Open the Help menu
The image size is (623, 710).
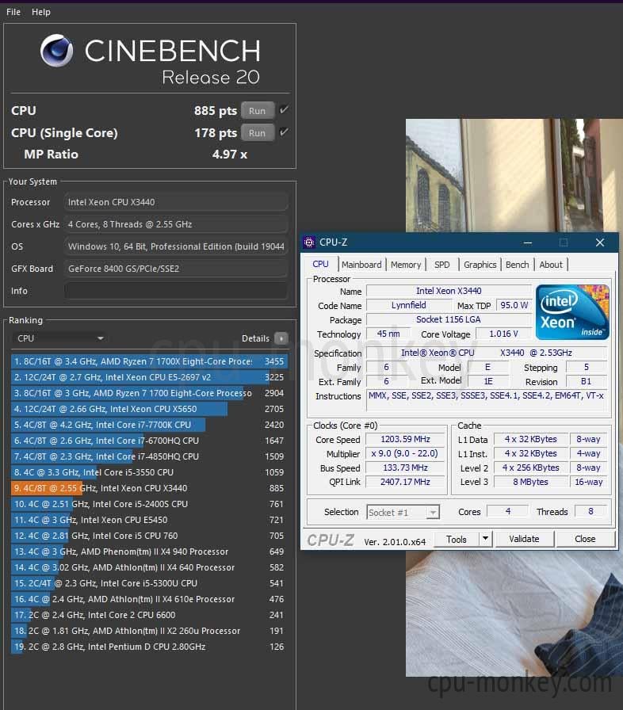[x=40, y=12]
